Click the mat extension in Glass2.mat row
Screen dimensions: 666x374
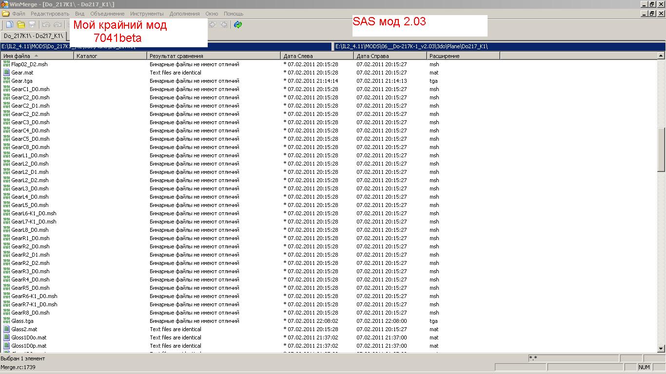click(434, 329)
